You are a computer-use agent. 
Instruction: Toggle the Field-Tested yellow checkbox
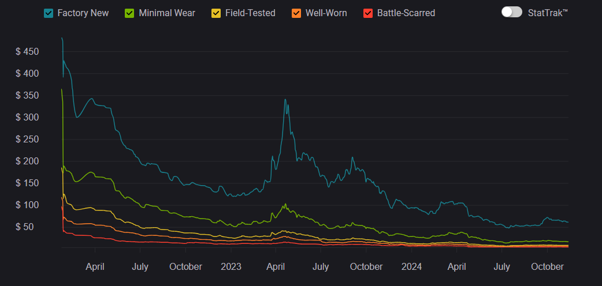click(216, 13)
